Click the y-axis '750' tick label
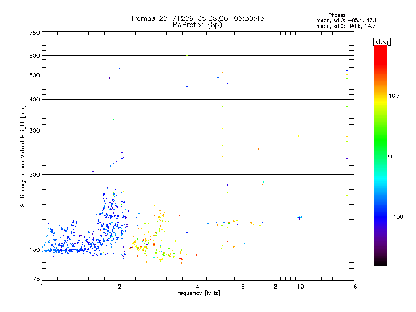This screenshot has width=416, height=312. point(34,33)
